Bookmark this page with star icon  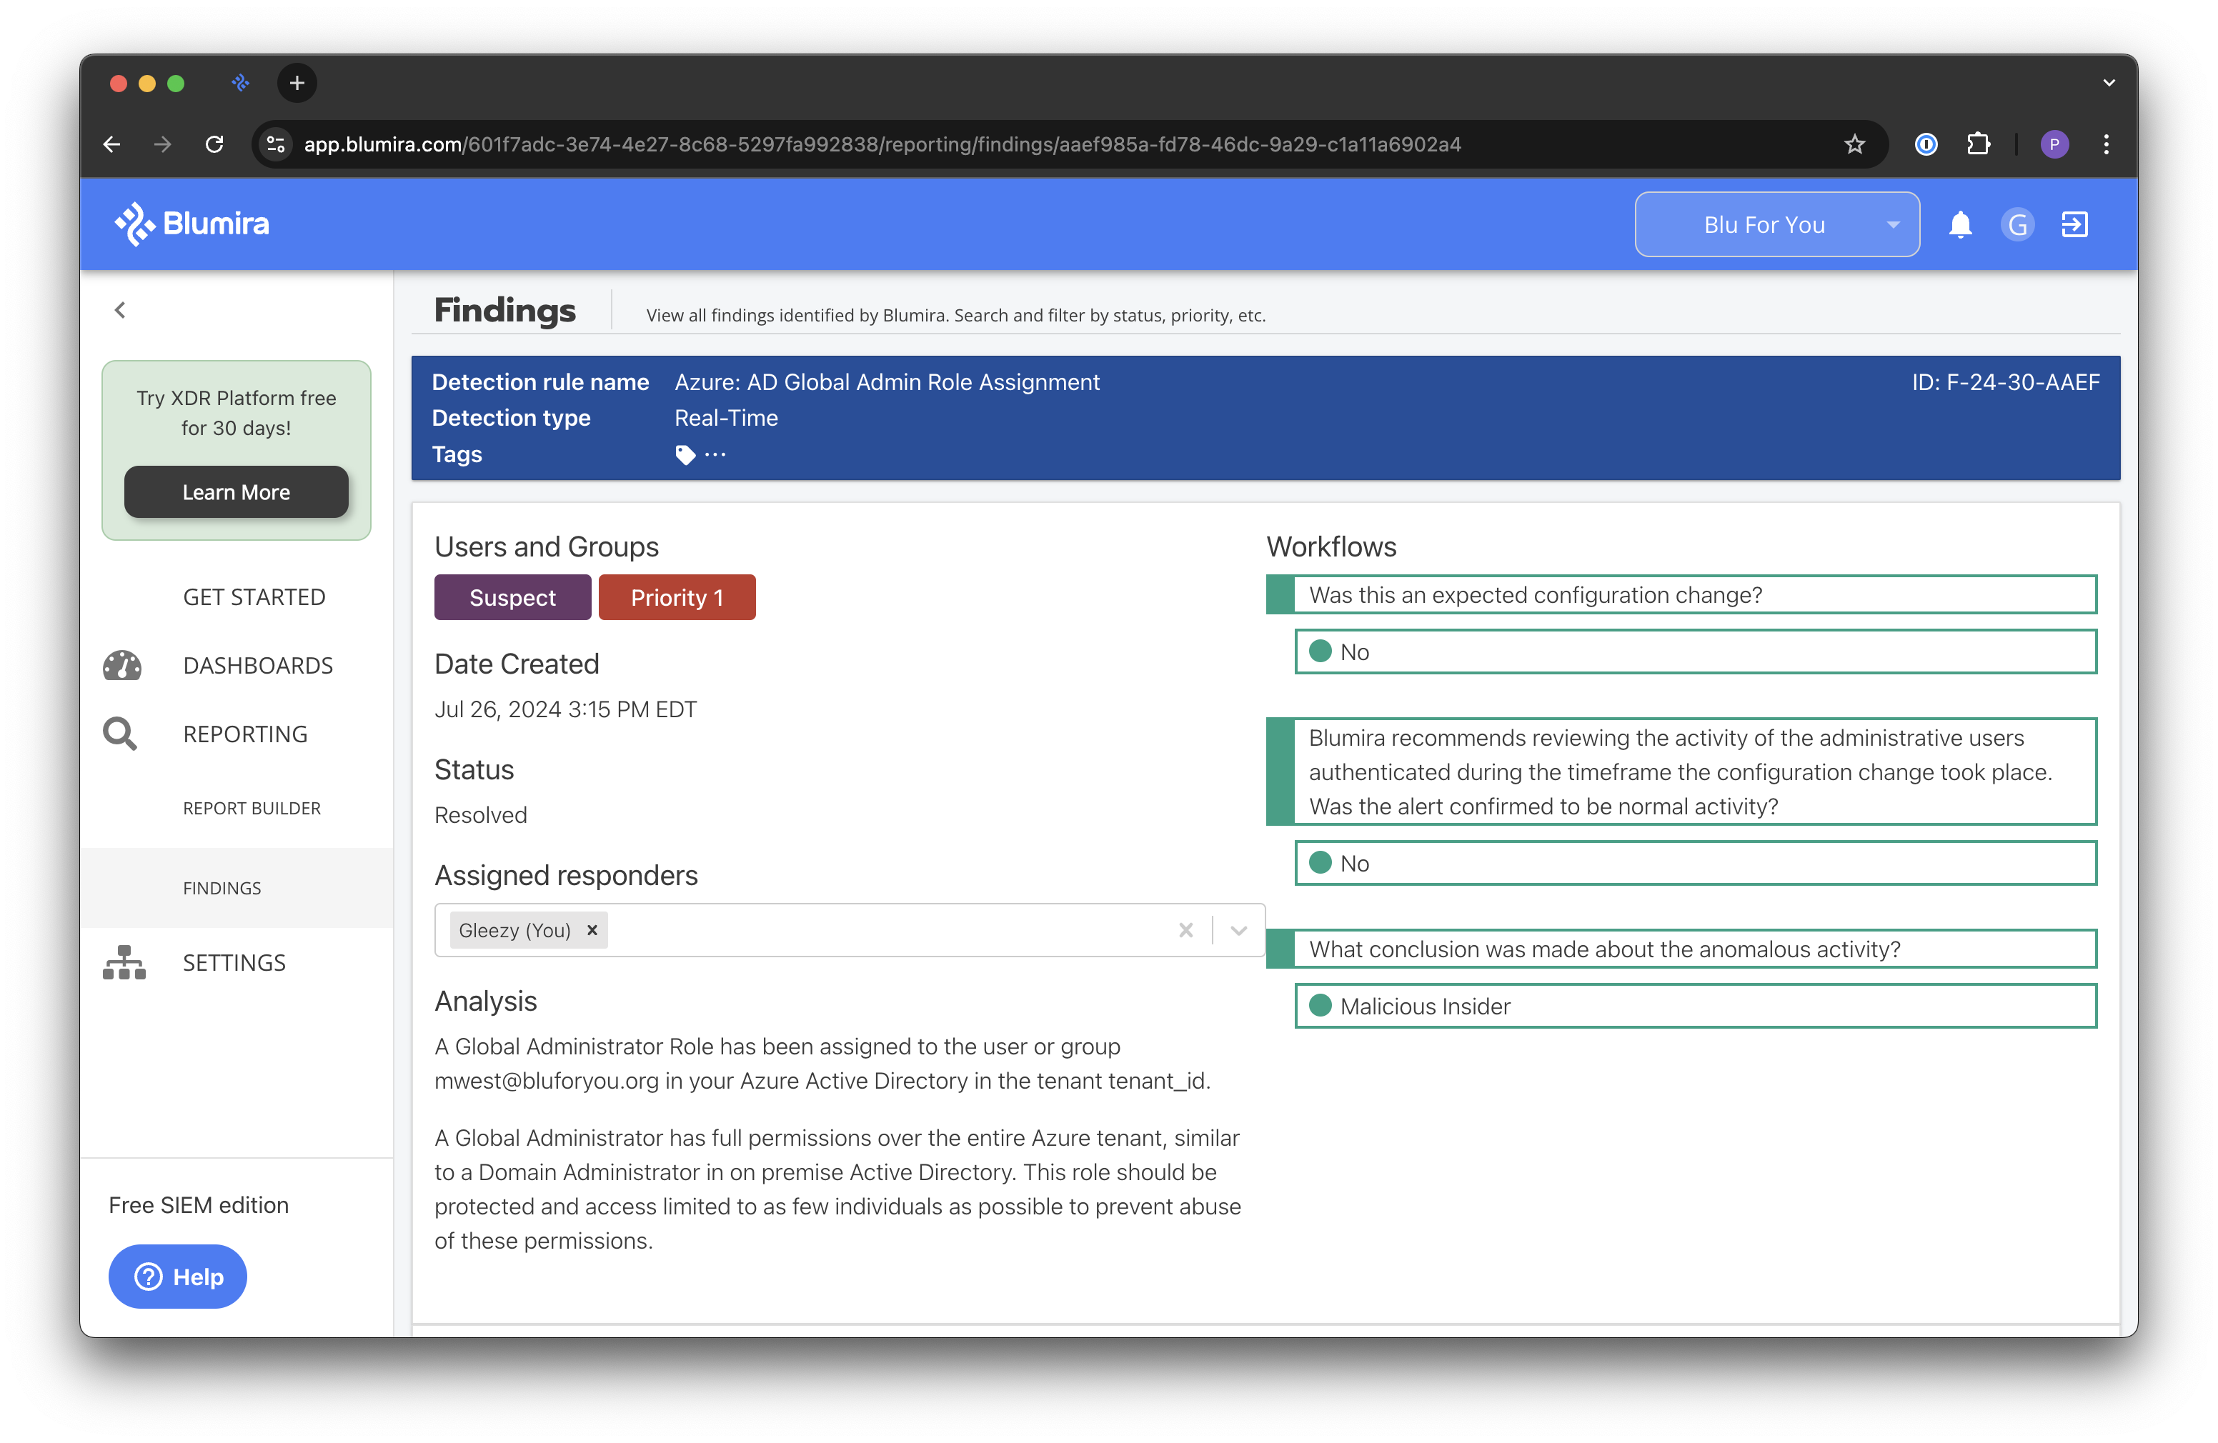[x=1854, y=144]
